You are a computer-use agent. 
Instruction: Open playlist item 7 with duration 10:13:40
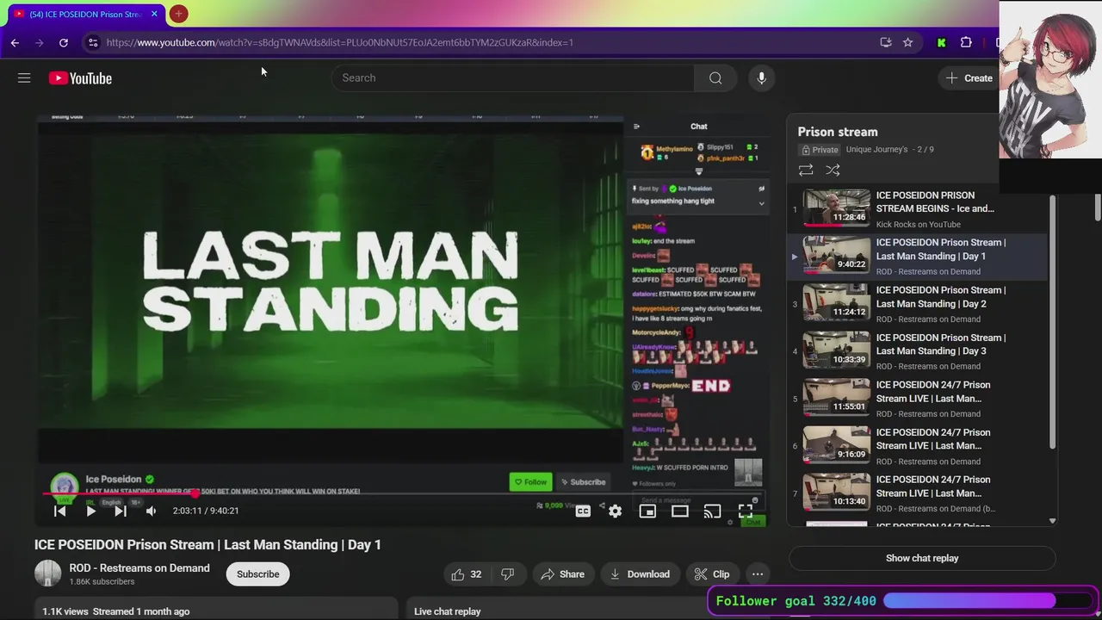coord(919,493)
